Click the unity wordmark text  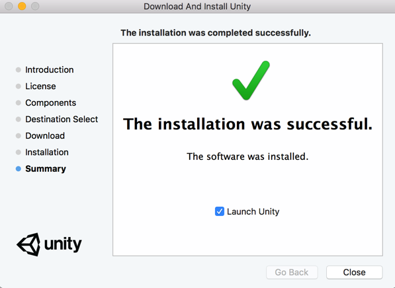(63, 244)
